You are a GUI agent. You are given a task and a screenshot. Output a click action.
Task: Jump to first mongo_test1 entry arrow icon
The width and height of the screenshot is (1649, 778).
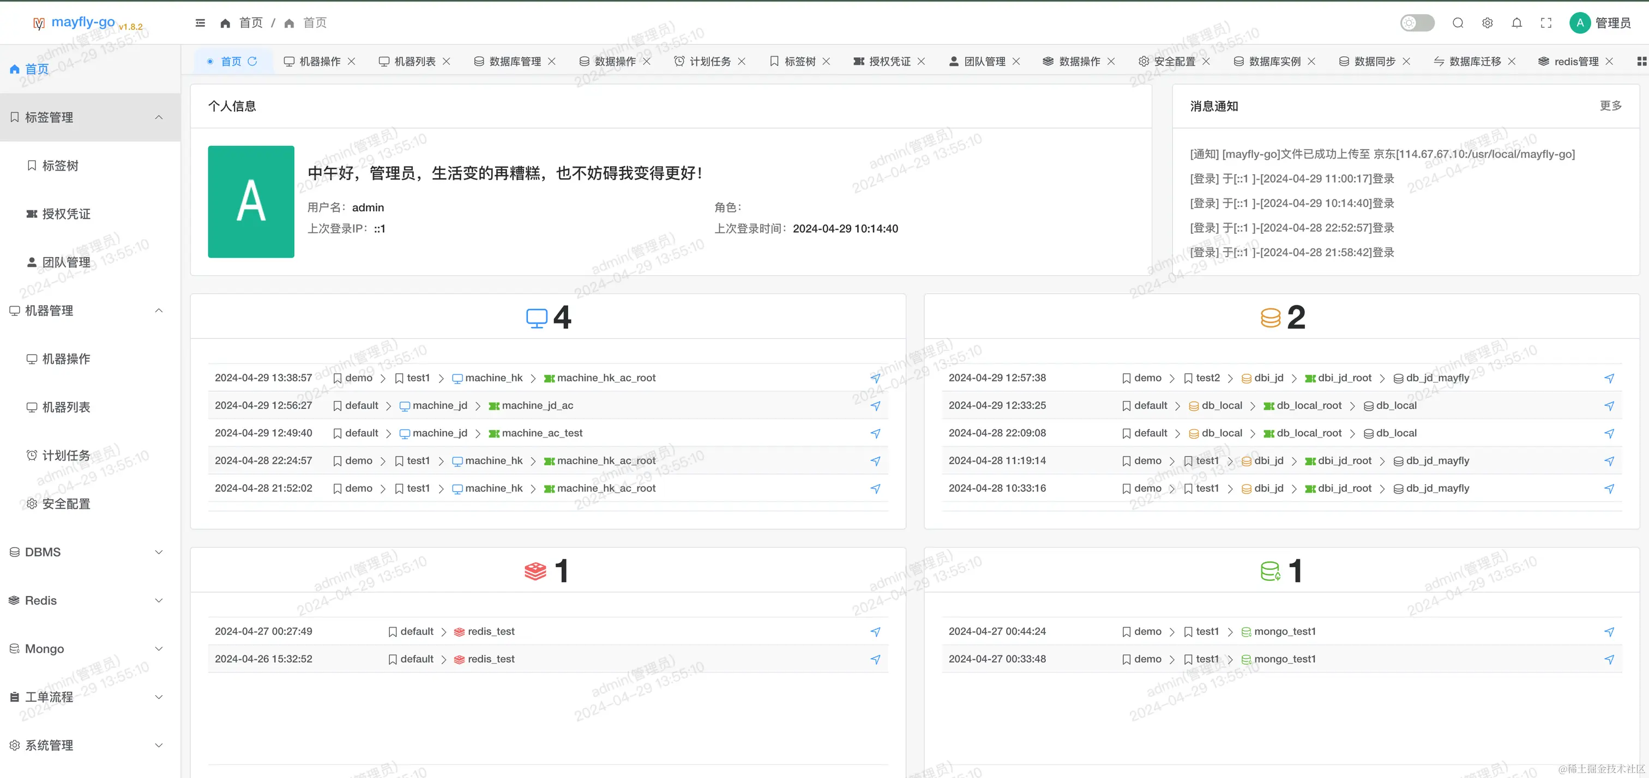[1609, 631]
